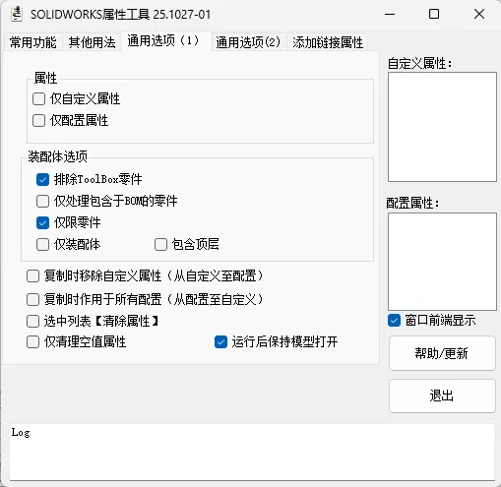The width and height of the screenshot is (501, 487).
Task: Enable 复制时作用于所有配置 option
Action: [32, 299]
